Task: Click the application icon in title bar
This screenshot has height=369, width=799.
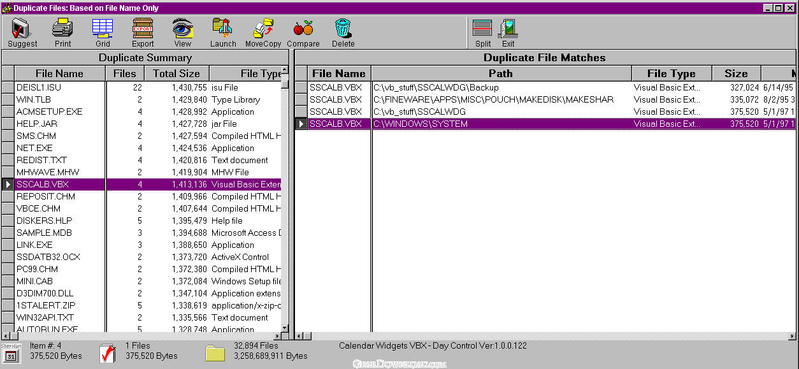Action: [7, 8]
